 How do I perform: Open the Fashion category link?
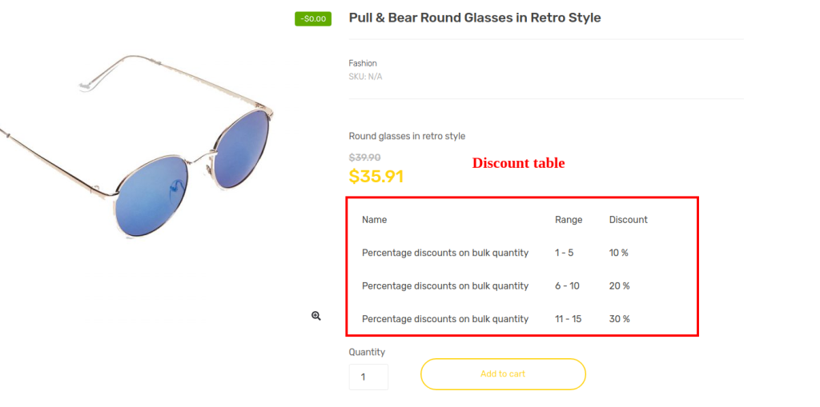363,63
